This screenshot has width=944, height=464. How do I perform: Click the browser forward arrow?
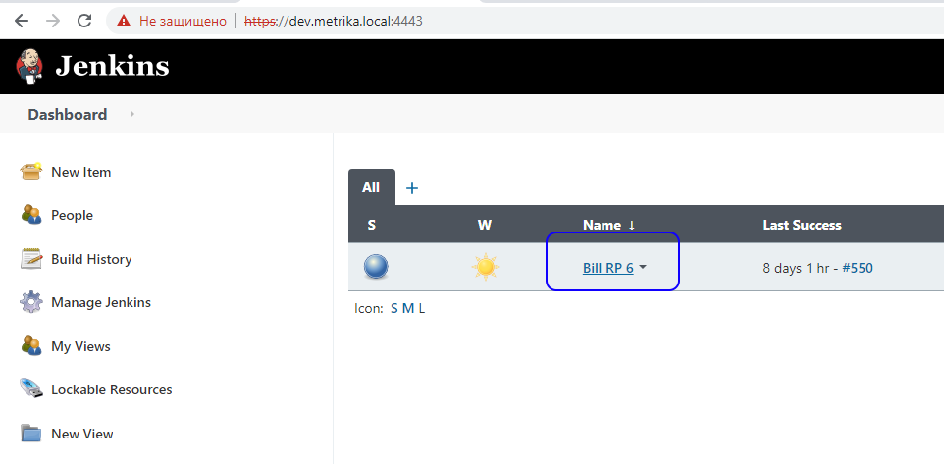(x=53, y=21)
